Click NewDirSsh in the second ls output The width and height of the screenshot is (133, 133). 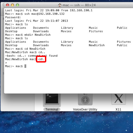point(97,45)
